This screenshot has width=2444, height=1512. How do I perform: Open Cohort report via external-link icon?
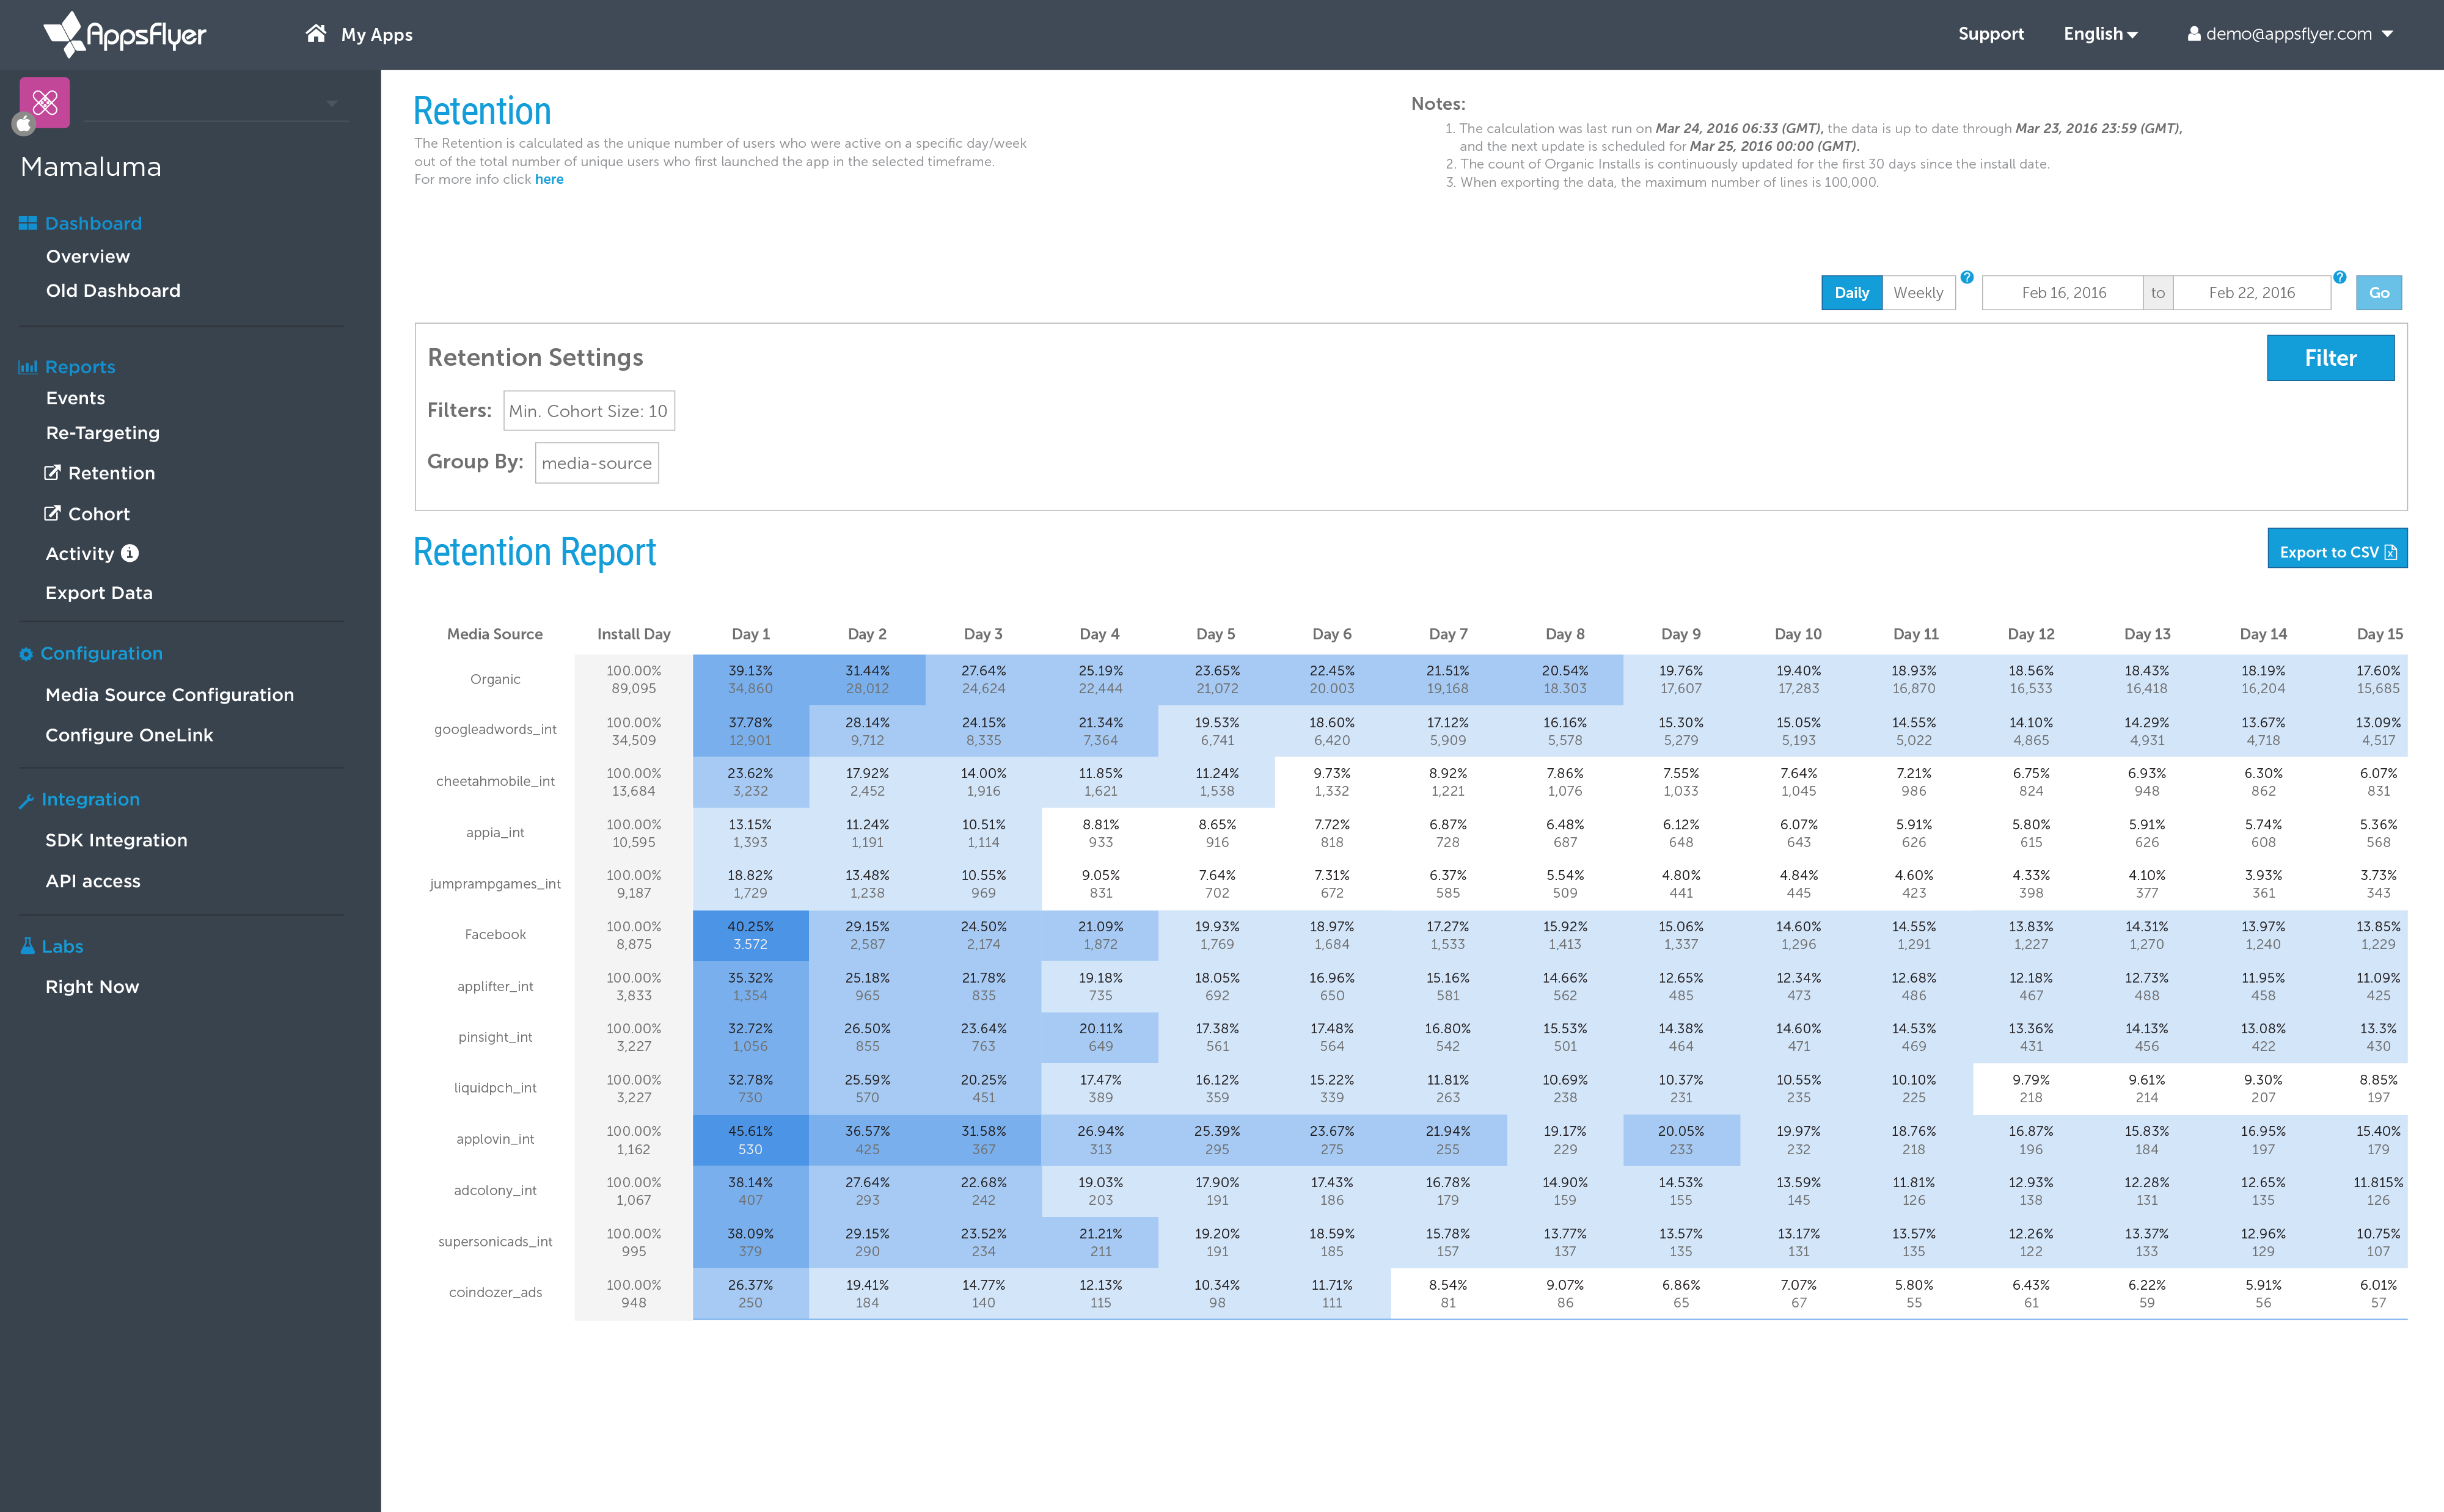click(x=53, y=514)
